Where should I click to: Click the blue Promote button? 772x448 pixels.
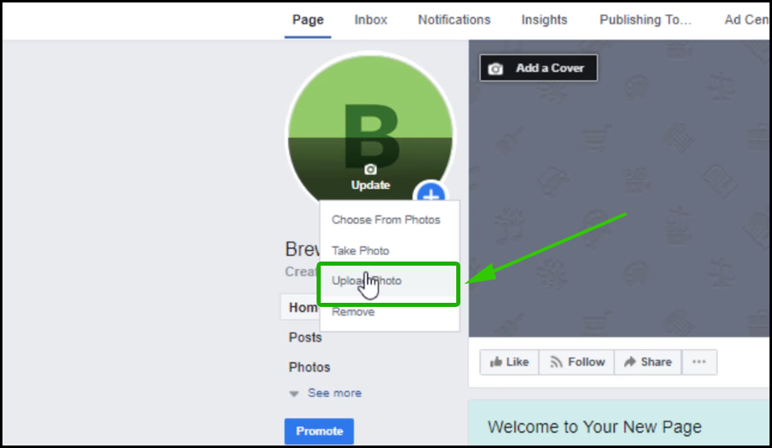pyautogui.click(x=319, y=431)
